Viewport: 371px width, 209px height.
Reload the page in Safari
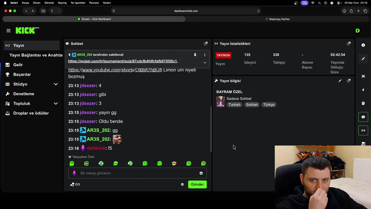258,11
